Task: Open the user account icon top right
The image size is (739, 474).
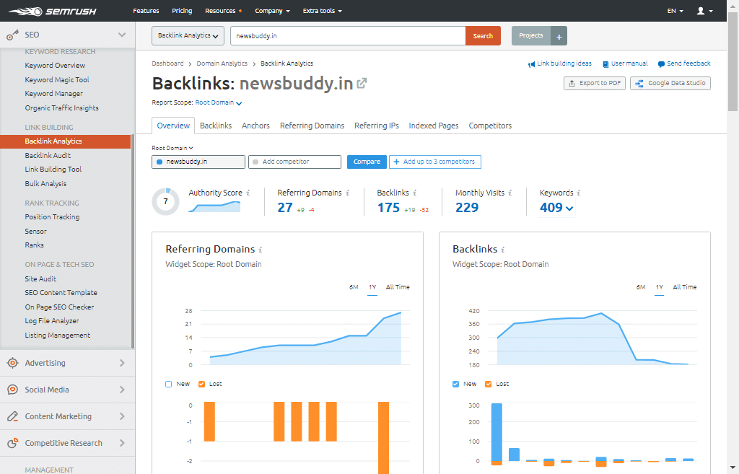Action: [700, 10]
